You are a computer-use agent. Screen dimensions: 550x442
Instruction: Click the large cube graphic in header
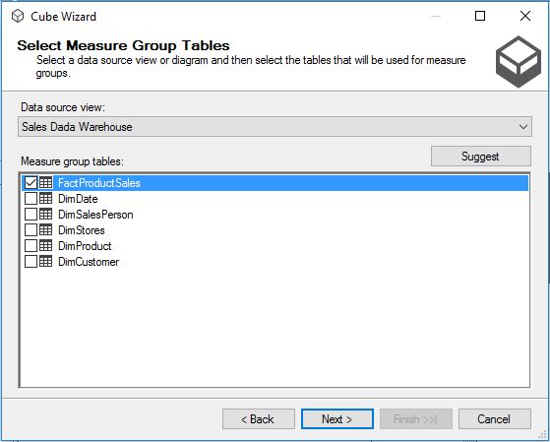click(x=519, y=62)
